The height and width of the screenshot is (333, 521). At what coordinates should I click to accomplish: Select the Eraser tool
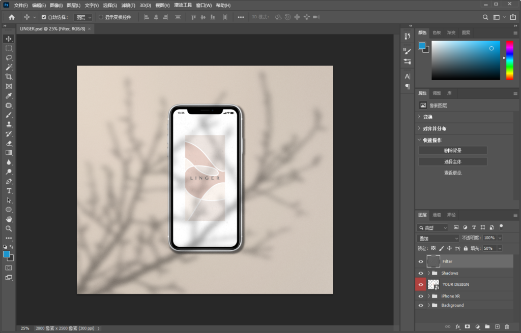click(9, 143)
